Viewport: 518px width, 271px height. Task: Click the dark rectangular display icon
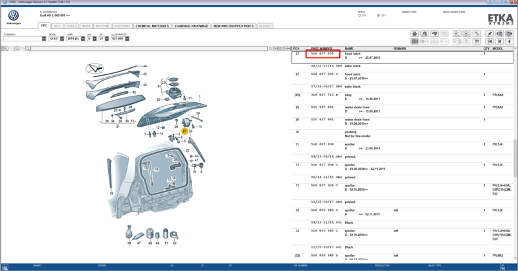pyautogui.click(x=414, y=41)
